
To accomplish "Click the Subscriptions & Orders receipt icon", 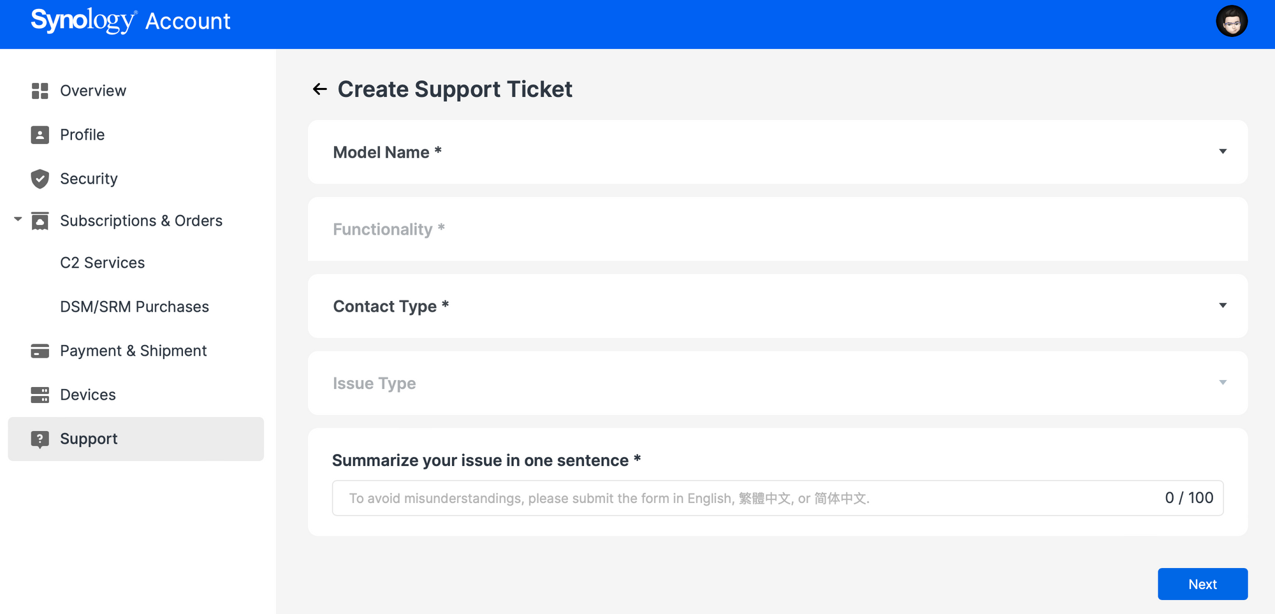I will click(40, 221).
